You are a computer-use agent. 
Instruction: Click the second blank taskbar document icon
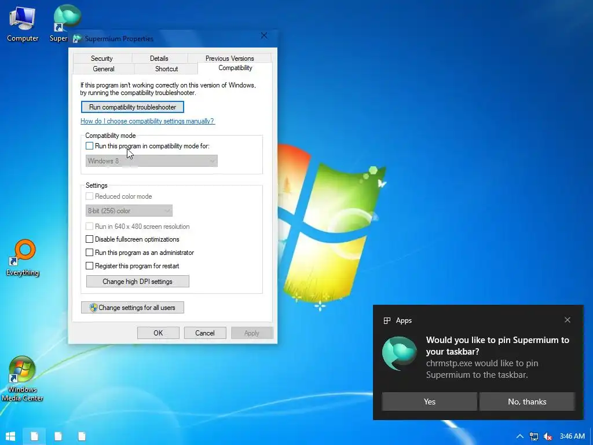(x=58, y=436)
